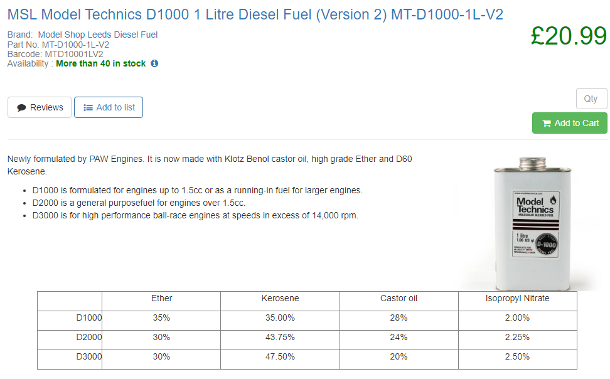Viewport: 610px width, 379px height.
Task: Open the Model Shop Leeds Diesel Fuel brand link
Action: [97, 35]
